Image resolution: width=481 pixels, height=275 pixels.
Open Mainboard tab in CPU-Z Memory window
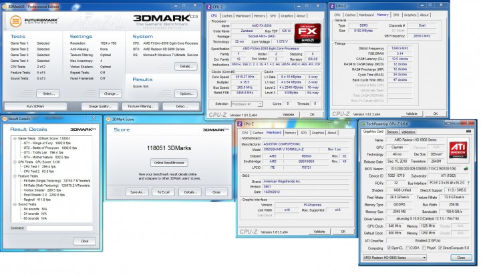pyautogui.click(x=366, y=15)
